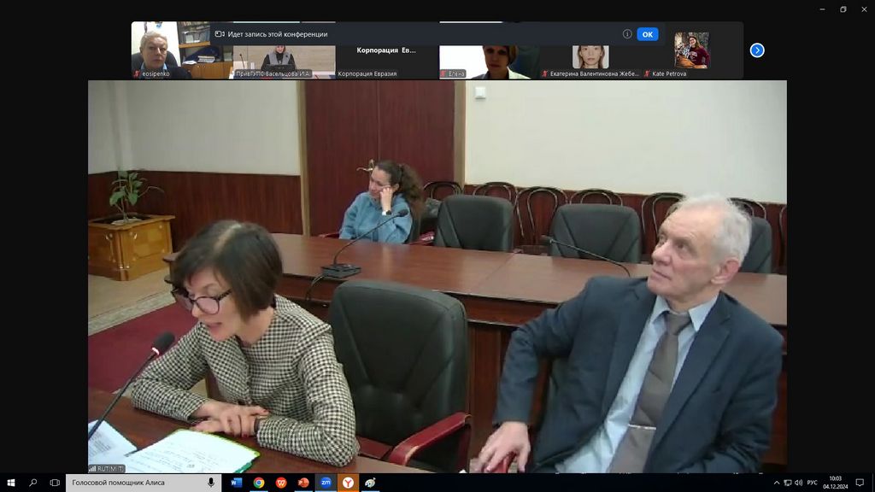Activate the Alisa microphone icon
This screenshot has height=492, width=875.
[x=210, y=483]
